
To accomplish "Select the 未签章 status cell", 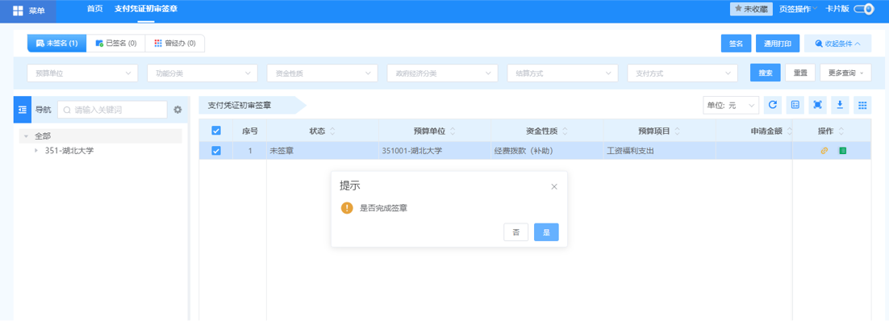I will [323, 150].
